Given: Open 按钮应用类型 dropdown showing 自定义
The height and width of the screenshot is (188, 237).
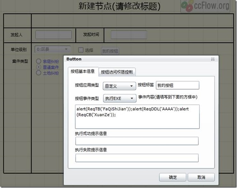Looking at the screenshot, I should [119, 86].
